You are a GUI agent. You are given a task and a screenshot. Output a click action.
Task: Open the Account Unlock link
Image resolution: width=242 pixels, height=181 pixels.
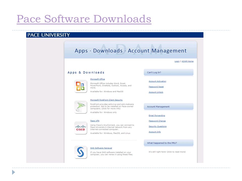[156, 92]
